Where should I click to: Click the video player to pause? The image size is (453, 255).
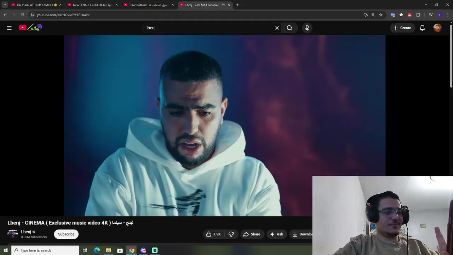pyautogui.click(x=224, y=125)
